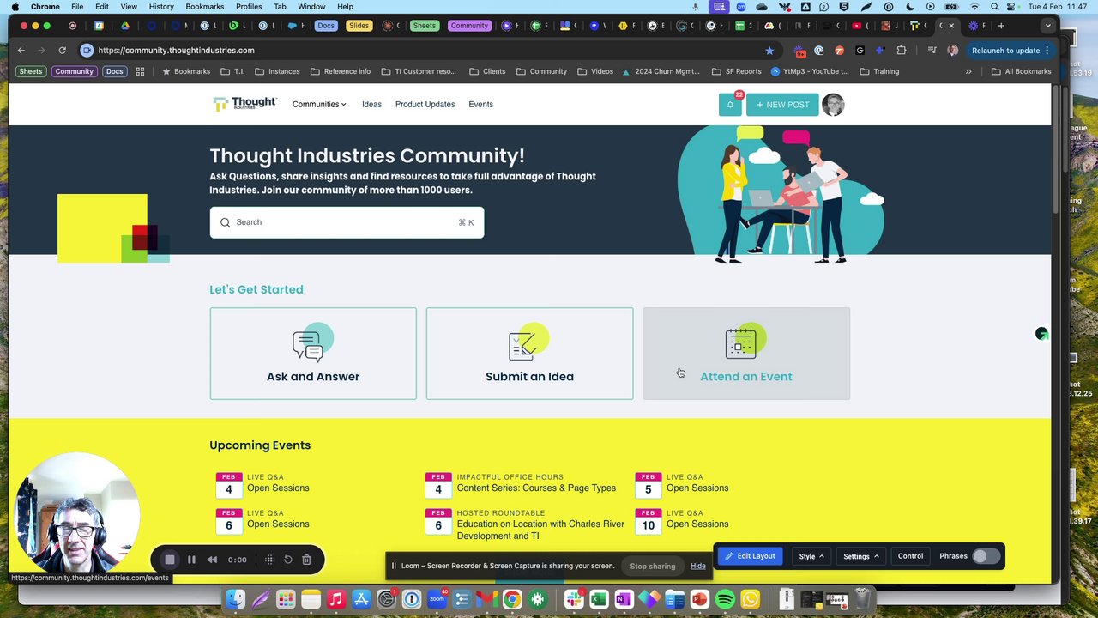Click the NEW POST button
The height and width of the screenshot is (618, 1098).
point(782,105)
